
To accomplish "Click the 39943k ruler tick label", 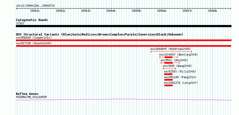I will click(x=86, y=11).
